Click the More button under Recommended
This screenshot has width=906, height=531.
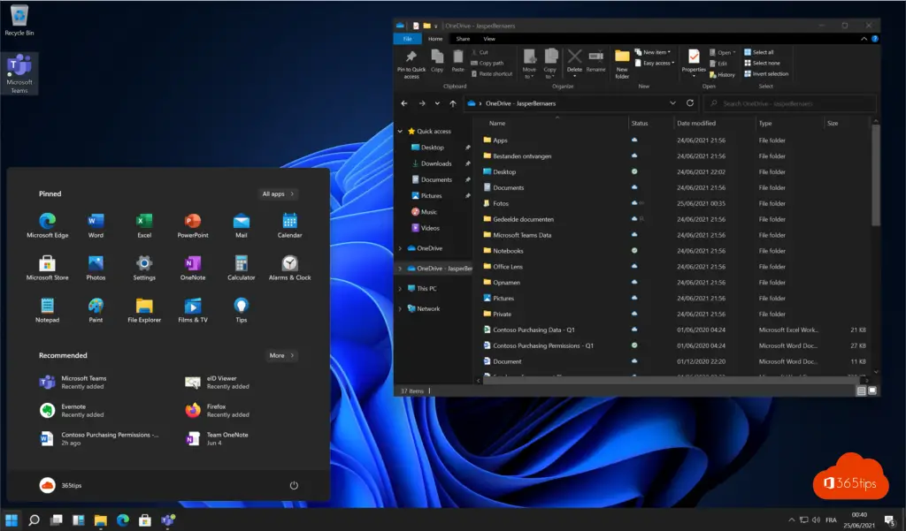click(281, 355)
